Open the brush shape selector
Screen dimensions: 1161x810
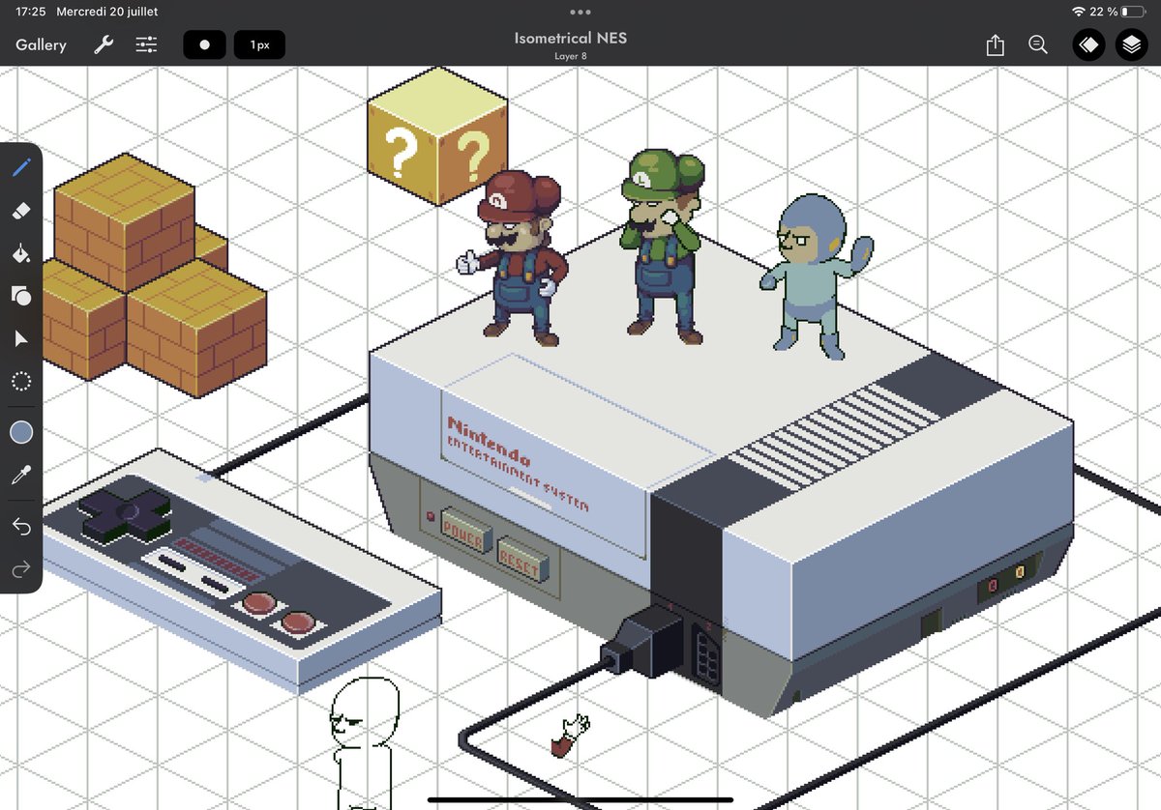pos(204,44)
